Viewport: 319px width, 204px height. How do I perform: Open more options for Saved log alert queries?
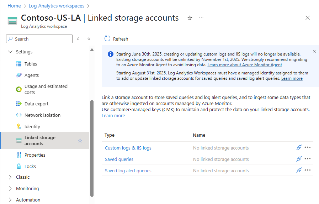[x=308, y=171]
